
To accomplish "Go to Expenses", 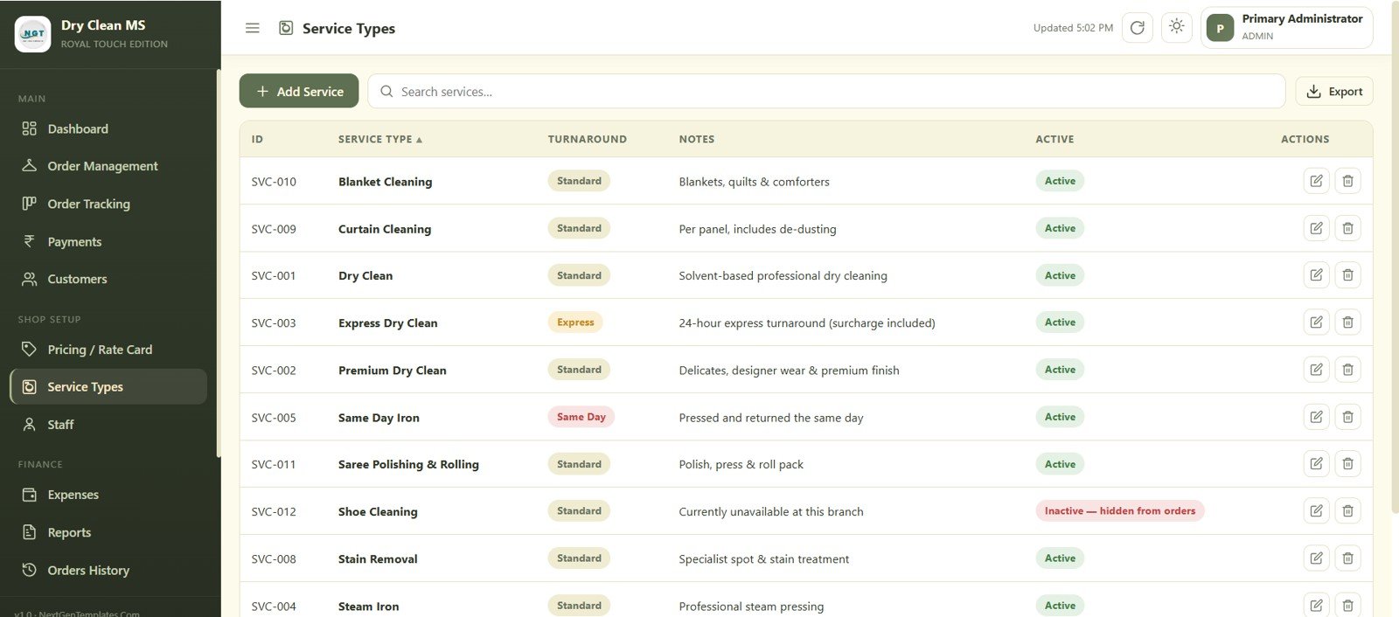I will 108,495.
